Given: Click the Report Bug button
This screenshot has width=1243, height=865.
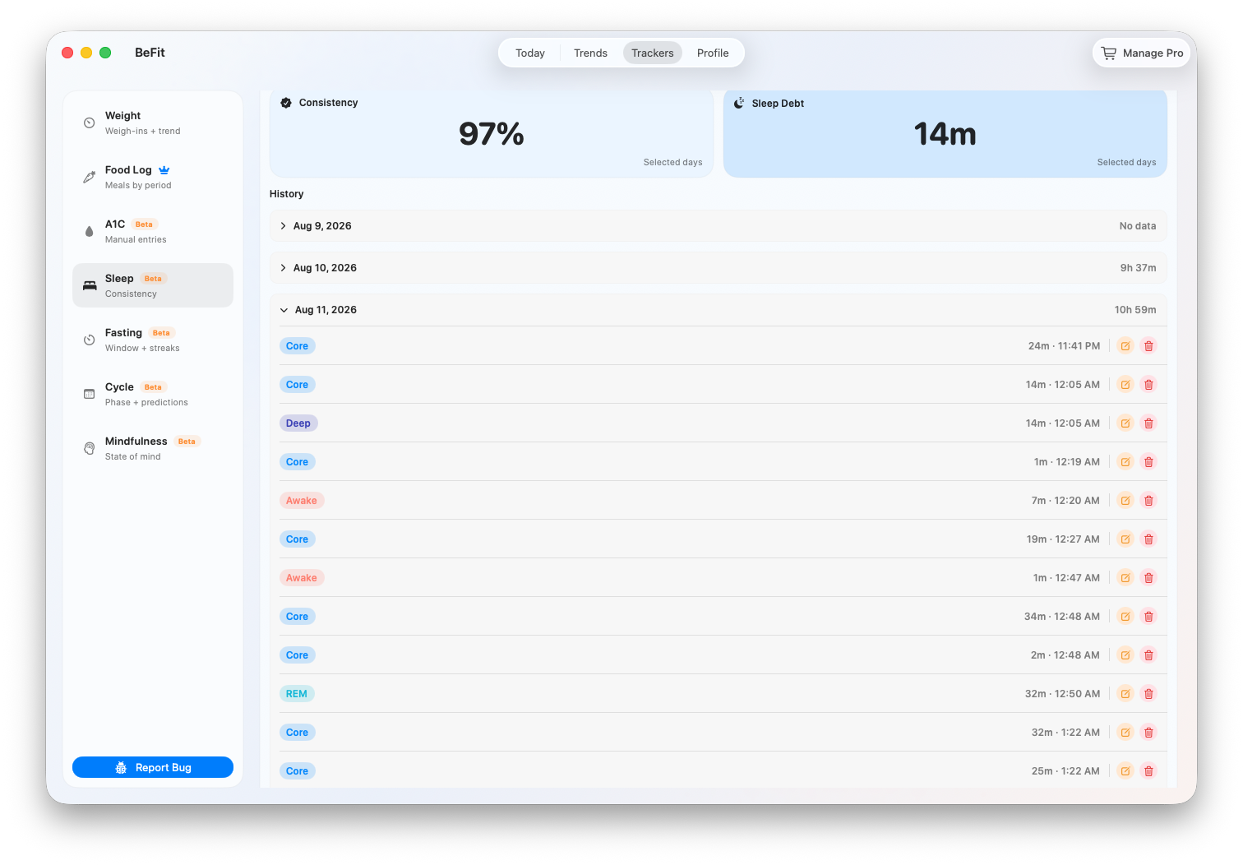Looking at the screenshot, I should tap(153, 767).
